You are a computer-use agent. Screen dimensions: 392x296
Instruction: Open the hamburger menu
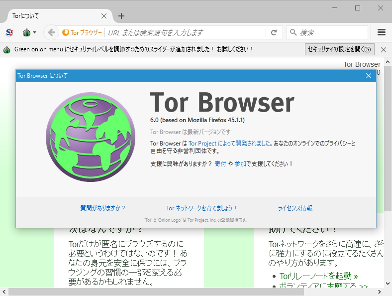tap(381, 32)
